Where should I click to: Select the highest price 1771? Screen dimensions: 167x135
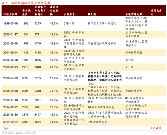[x=38, y=34]
